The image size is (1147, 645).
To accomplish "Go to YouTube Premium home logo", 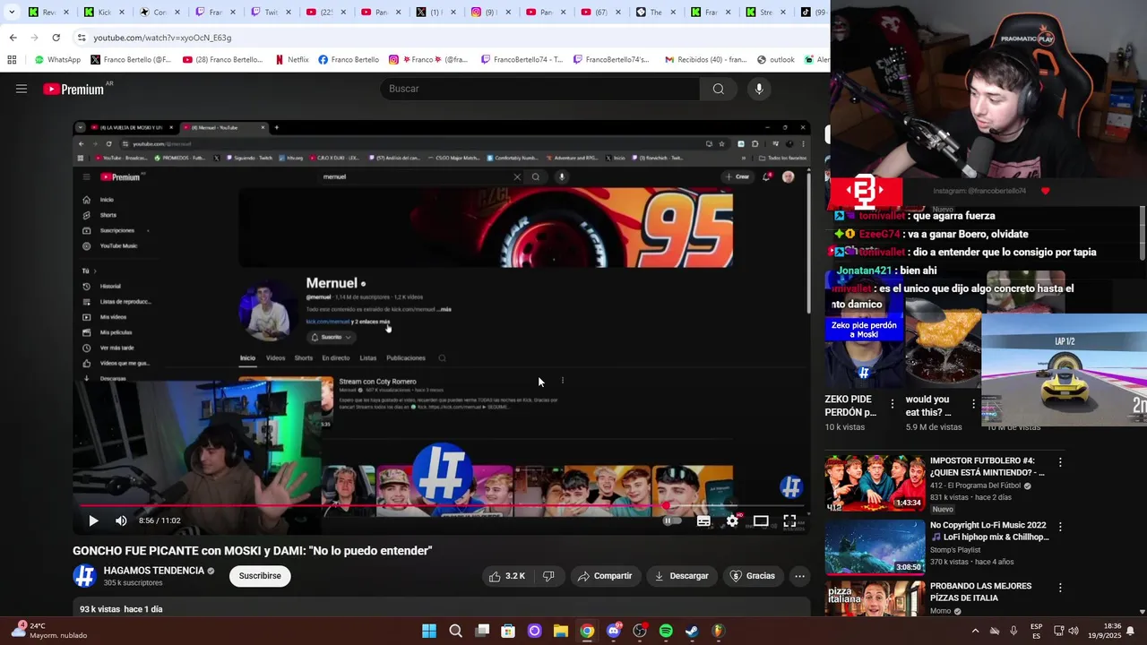I will [x=73, y=89].
